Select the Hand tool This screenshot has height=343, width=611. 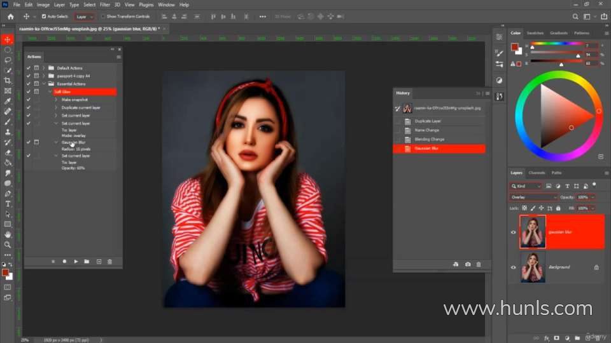point(8,234)
